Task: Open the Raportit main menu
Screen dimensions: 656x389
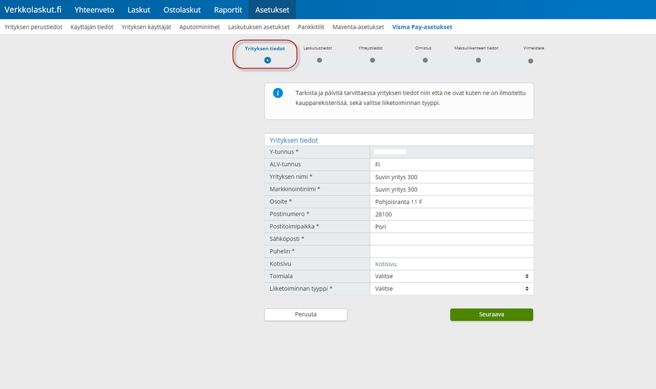Action: [228, 10]
